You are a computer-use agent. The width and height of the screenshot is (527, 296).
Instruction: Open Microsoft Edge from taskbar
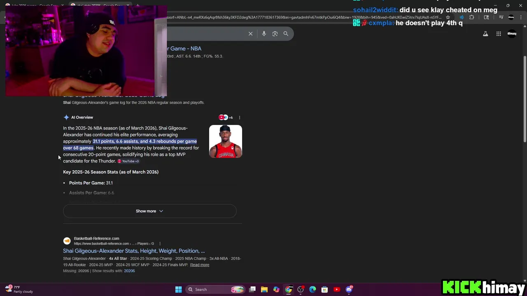tap(312, 289)
